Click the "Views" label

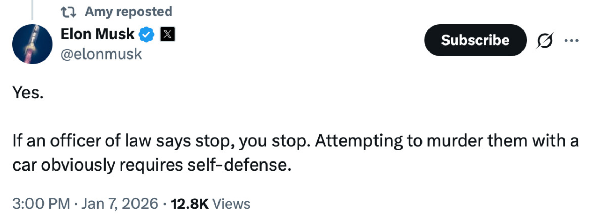tap(231, 204)
